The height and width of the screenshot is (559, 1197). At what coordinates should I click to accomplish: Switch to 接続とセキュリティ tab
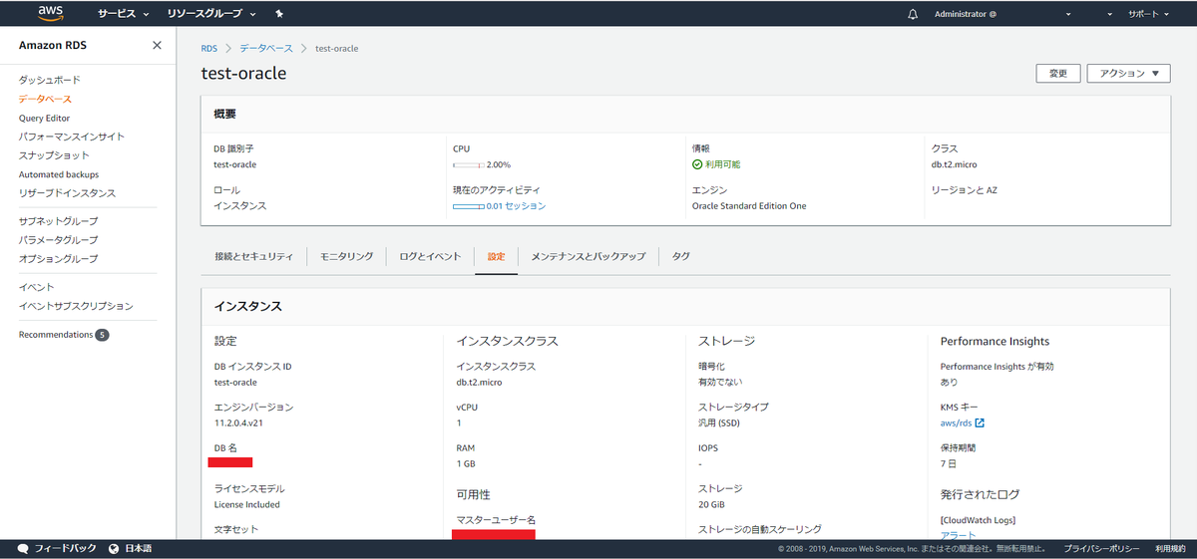coord(254,256)
